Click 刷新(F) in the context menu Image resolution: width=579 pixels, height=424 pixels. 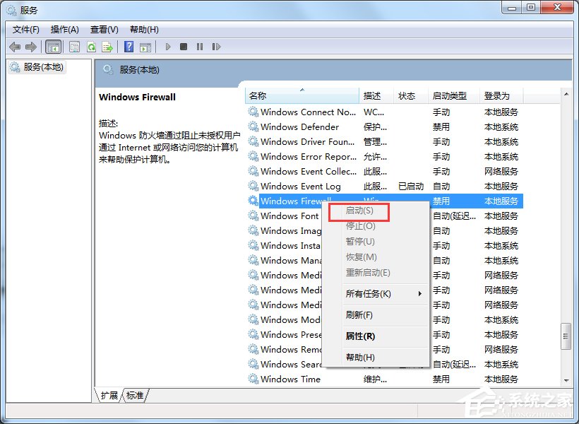point(359,315)
